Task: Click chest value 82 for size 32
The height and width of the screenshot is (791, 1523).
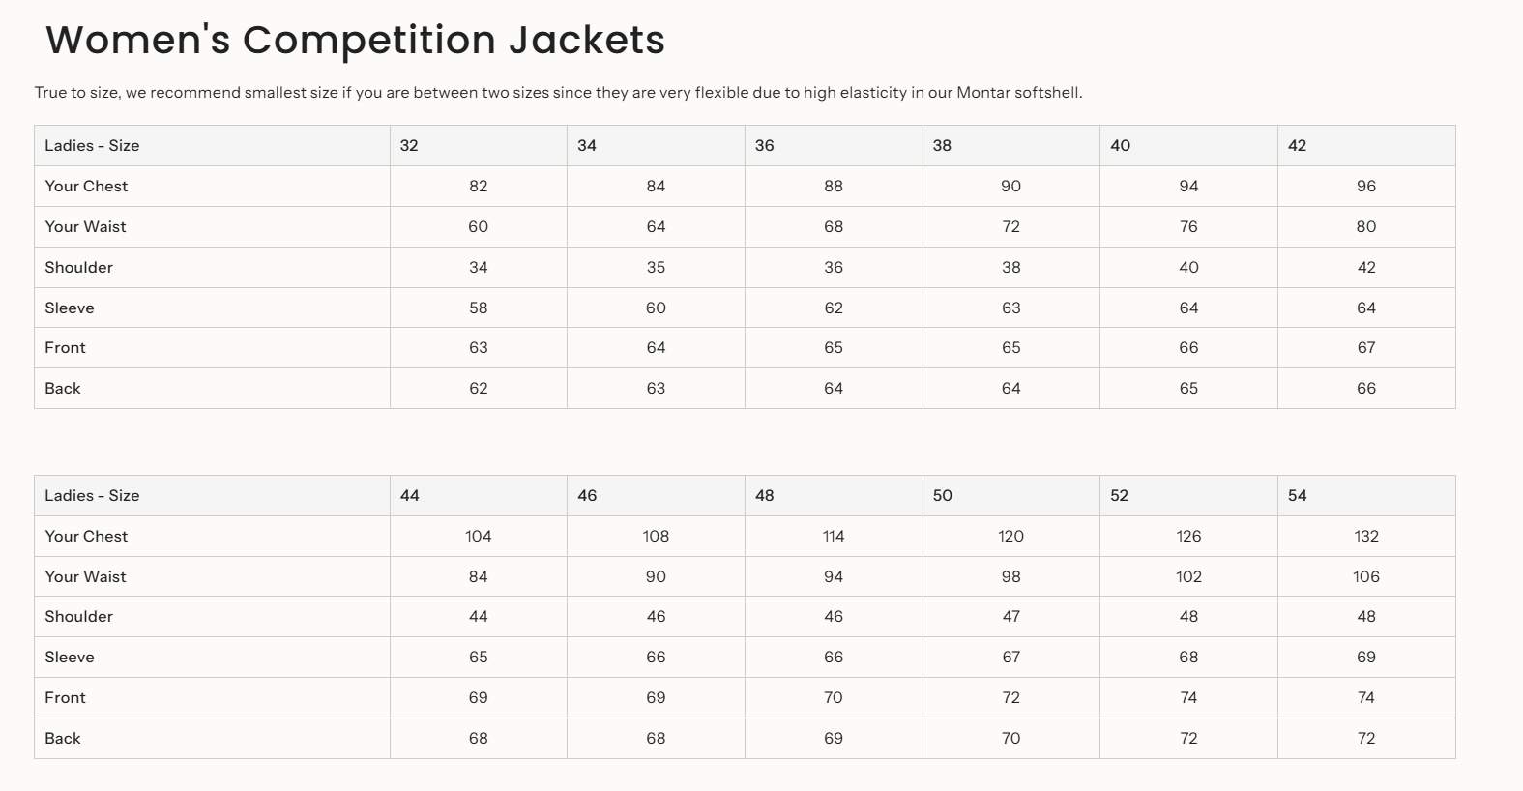Action: click(x=478, y=186)
